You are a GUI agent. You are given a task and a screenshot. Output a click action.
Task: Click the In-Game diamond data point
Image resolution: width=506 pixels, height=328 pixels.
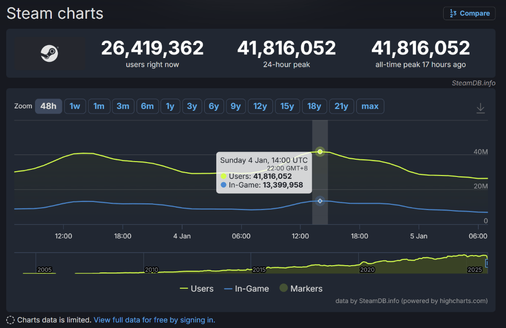pos(320,201)
